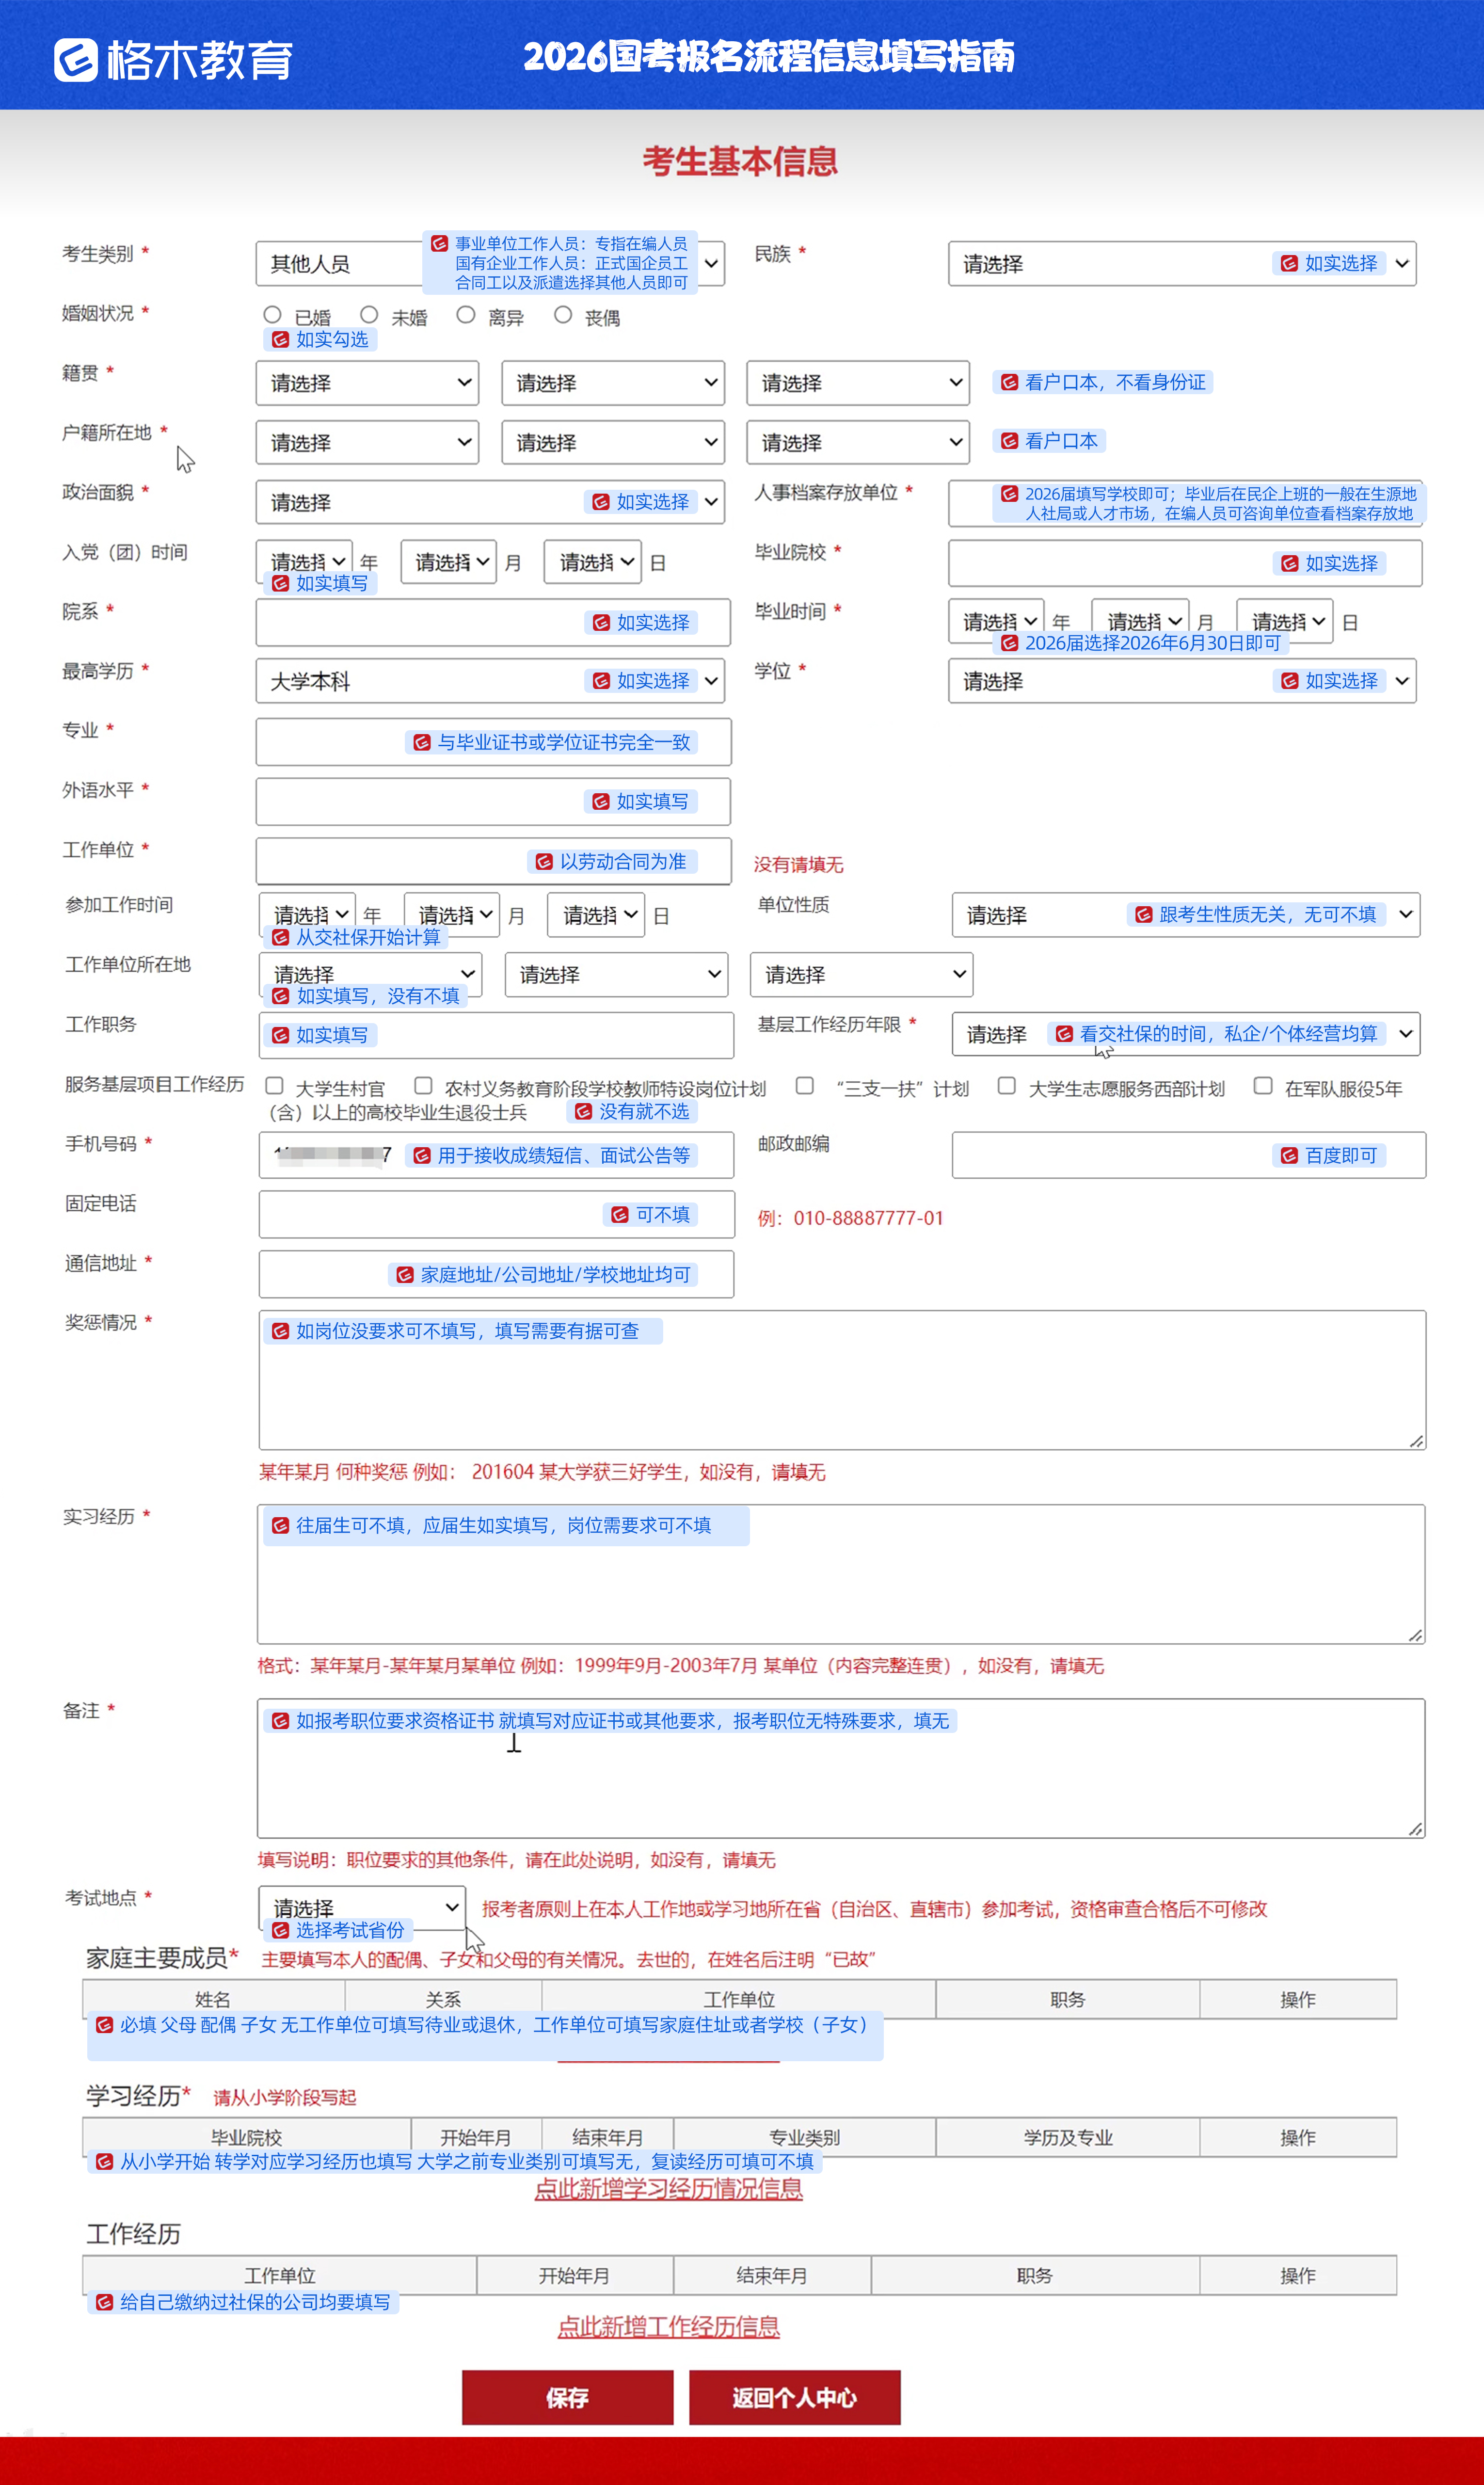Click icon before 没有就不选 hint
Viewport: 1484px width, 2485px height.
coord(584,1112)
